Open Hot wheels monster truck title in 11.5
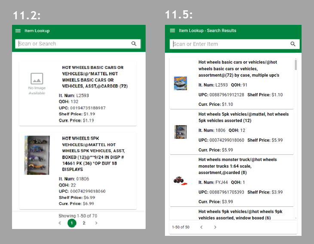314x244 pixels. click(x=238, y=166)
